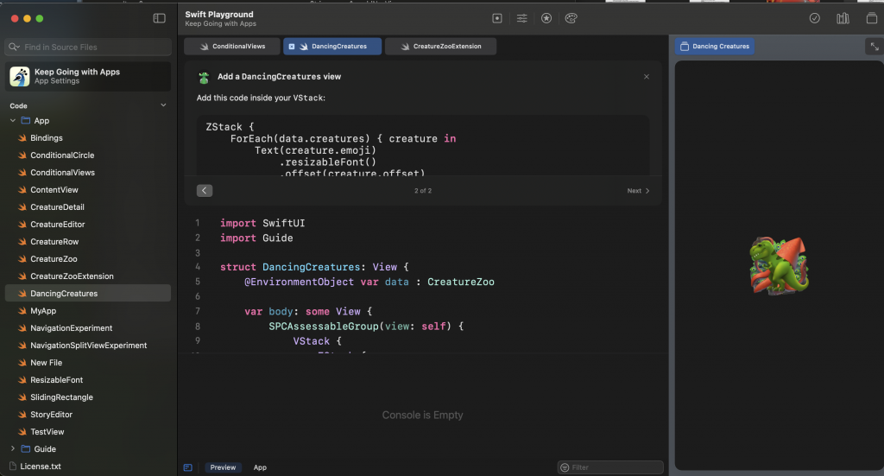Click Next in the guide panel
The width and height of the screenshot is (884, 476).
[x=638, y=191]
